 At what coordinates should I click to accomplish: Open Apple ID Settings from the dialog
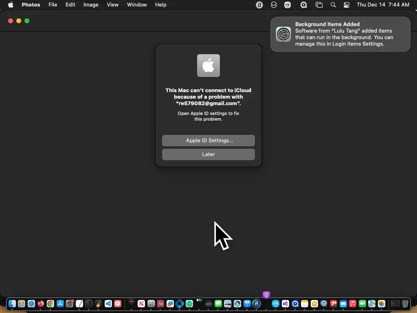(208, 141)
